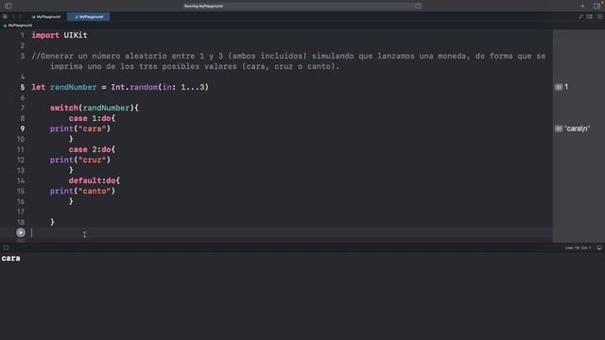Click the switch keyword on line 7
Screen dimensions: 605x340
(x=63, y=108)
